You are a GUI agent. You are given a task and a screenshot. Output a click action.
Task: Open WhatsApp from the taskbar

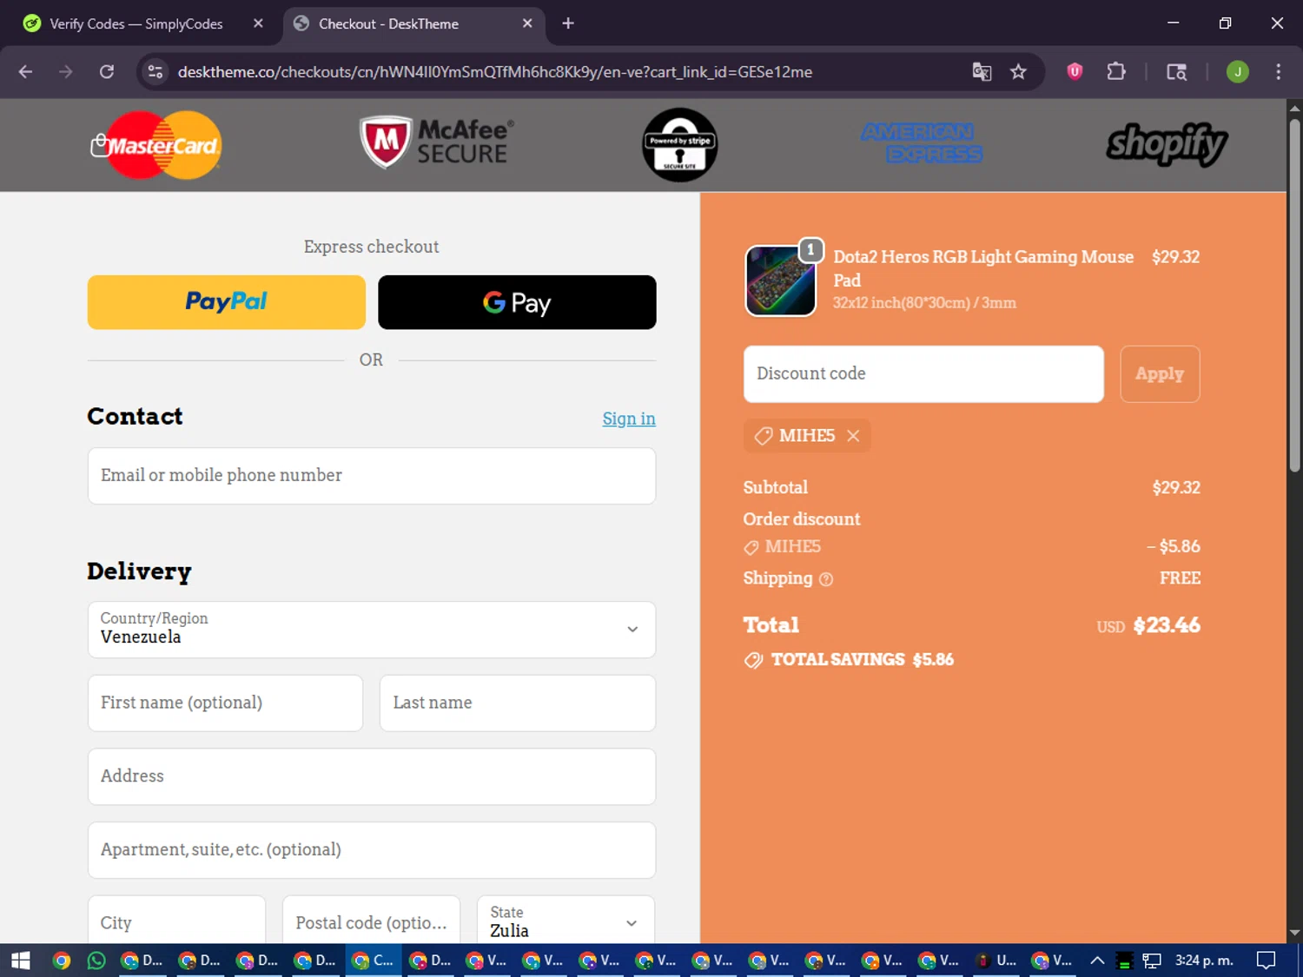click(96, 960)
